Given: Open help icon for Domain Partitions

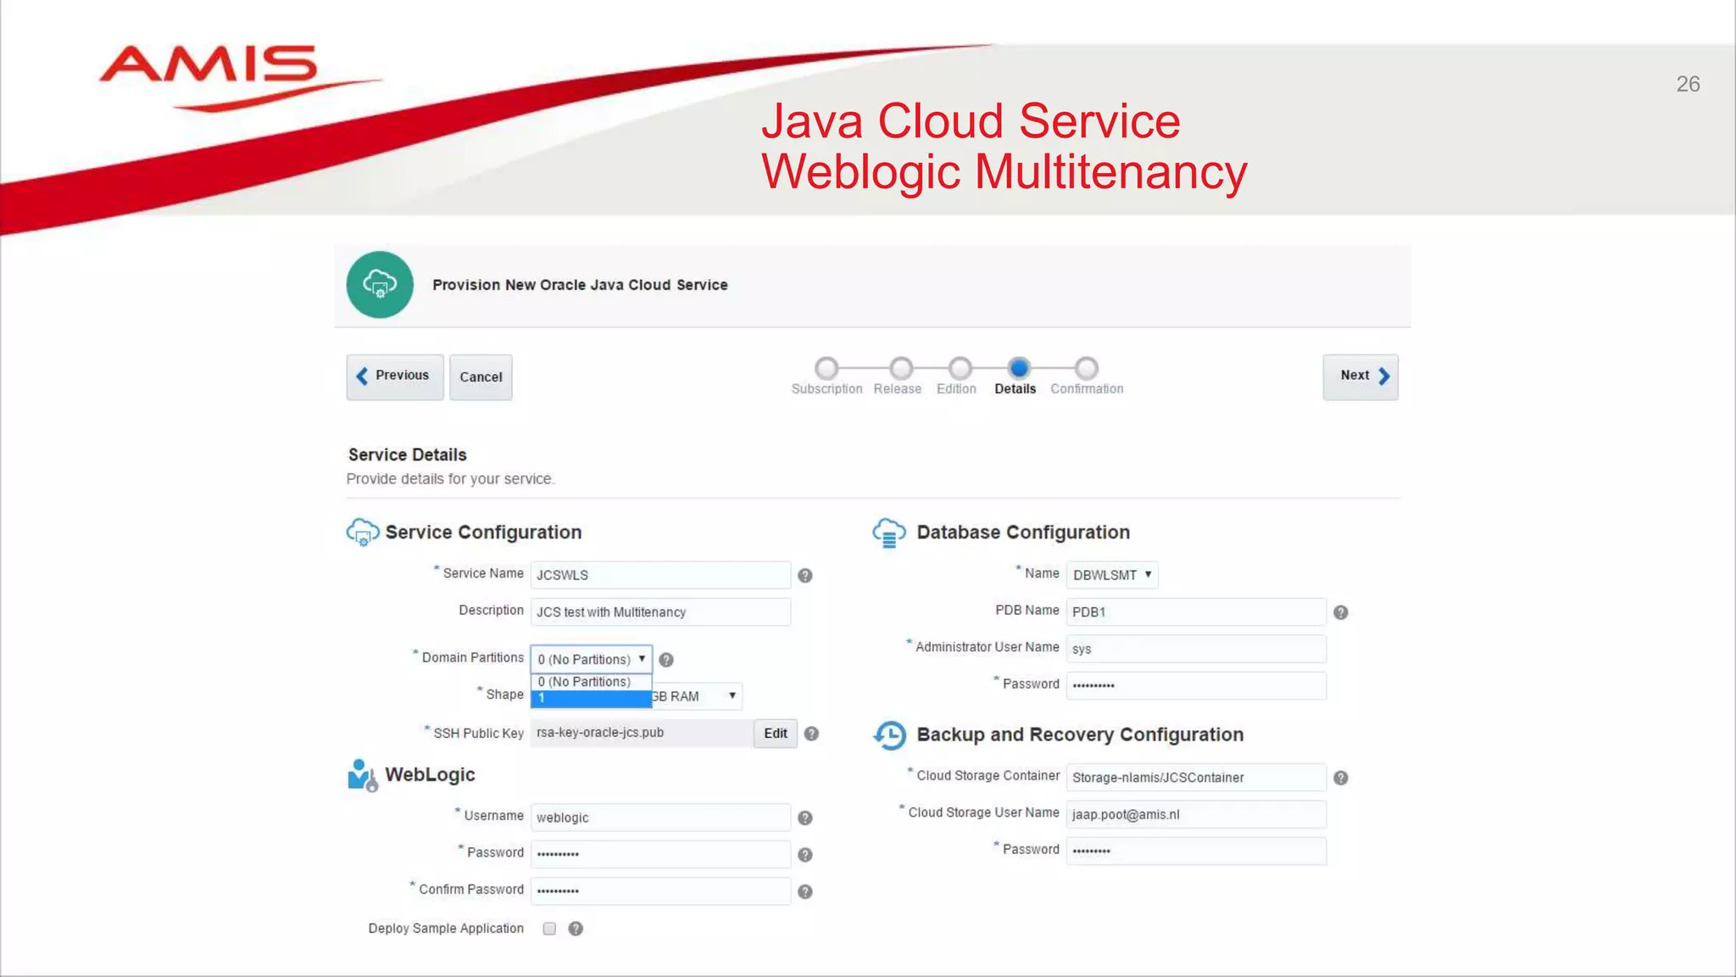Looking at the screenshot, I should point(666,660).
